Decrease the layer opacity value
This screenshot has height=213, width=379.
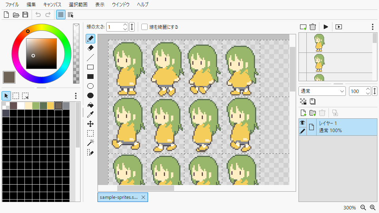click(368, 93)
